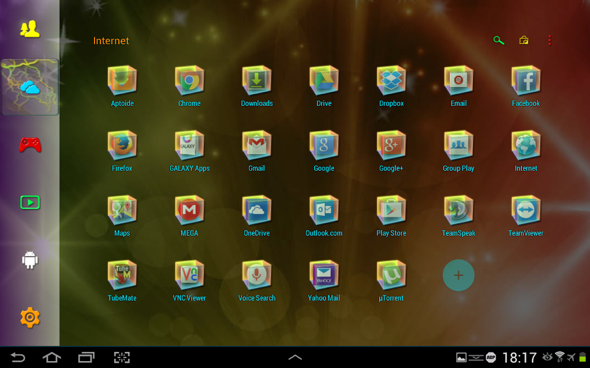590x368 pixels.
Task: Add an app with the plus button
Action: pos(458,275)
